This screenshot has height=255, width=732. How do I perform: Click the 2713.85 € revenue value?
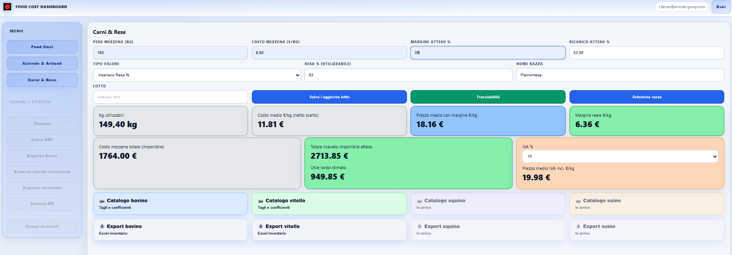[x=329, y=156]
